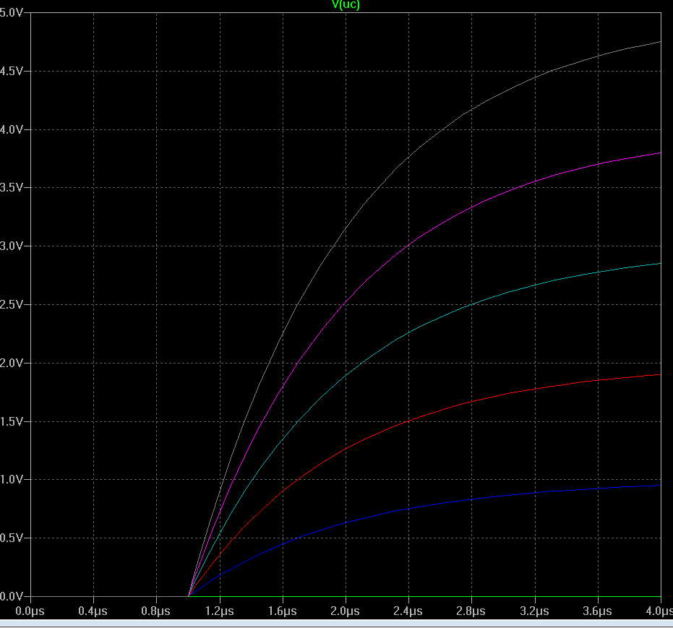Click the green flat trace at 0V
The width and height of the screenshot is (673, 628).
click(425, 596)
